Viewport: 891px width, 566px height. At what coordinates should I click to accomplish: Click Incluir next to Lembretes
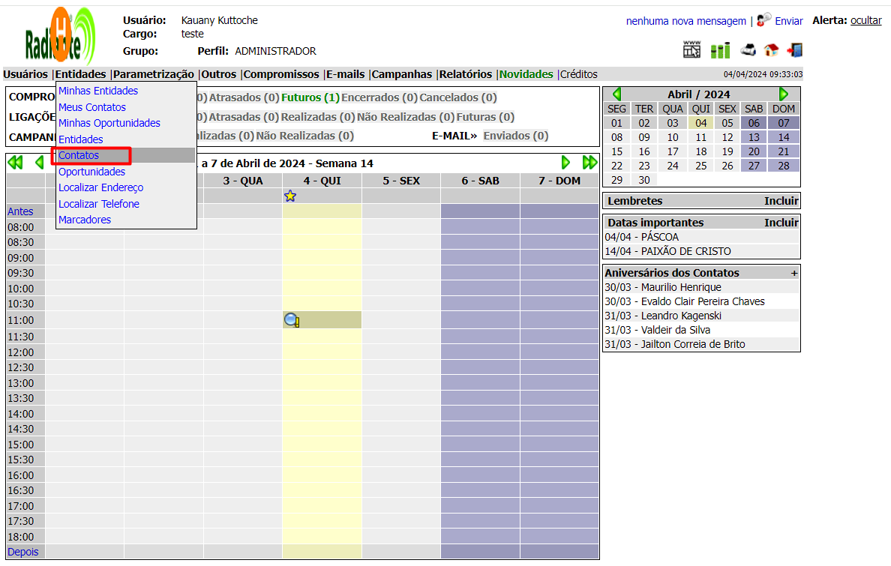click(x=781, y=201)
